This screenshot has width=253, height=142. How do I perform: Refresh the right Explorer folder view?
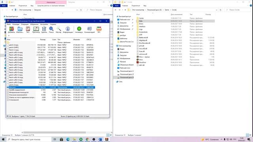221,10
